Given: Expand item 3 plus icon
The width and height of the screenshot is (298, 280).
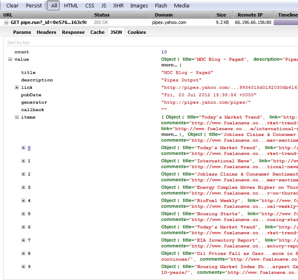Looking at the screenshot, I should pyautogui.click(x=24, y=187).
